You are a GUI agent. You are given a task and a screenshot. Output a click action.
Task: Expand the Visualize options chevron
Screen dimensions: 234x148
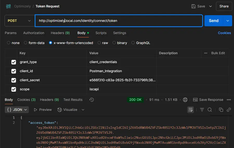coord(83,110)
